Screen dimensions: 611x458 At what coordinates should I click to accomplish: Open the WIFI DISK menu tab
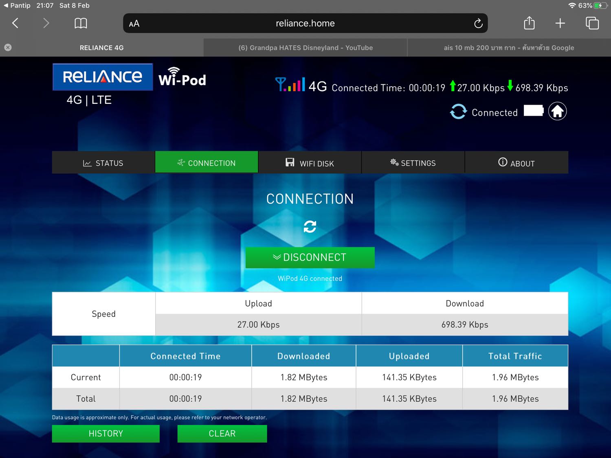click(310, 162)
